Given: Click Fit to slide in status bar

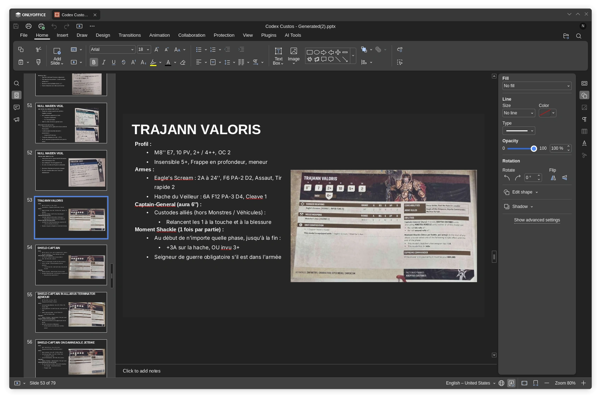Looking at the screenshot, I should tap(524, 383).
